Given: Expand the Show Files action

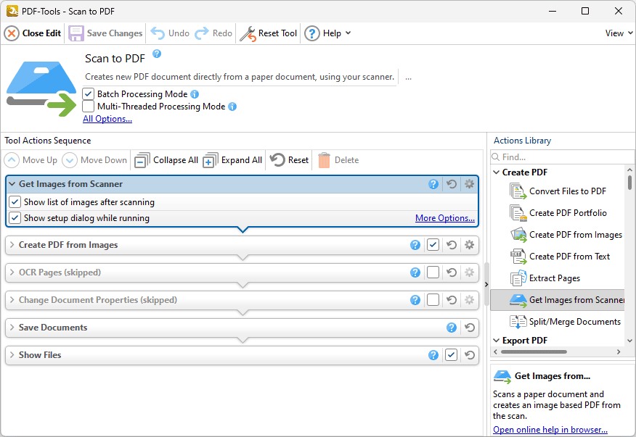Looking at the screenshot, I should [12, 355].
